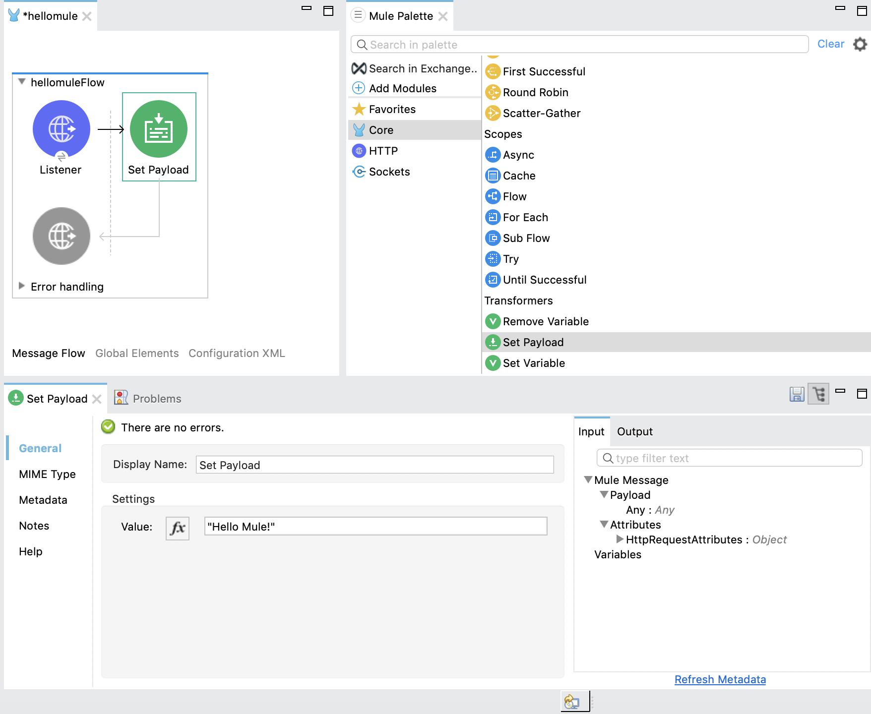871x714 pixels.
Task: Toggle the tree view in Set Payload properties
Action: (818, 394)
